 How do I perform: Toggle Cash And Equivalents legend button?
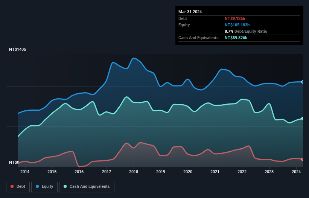click(x=87, y=187)
